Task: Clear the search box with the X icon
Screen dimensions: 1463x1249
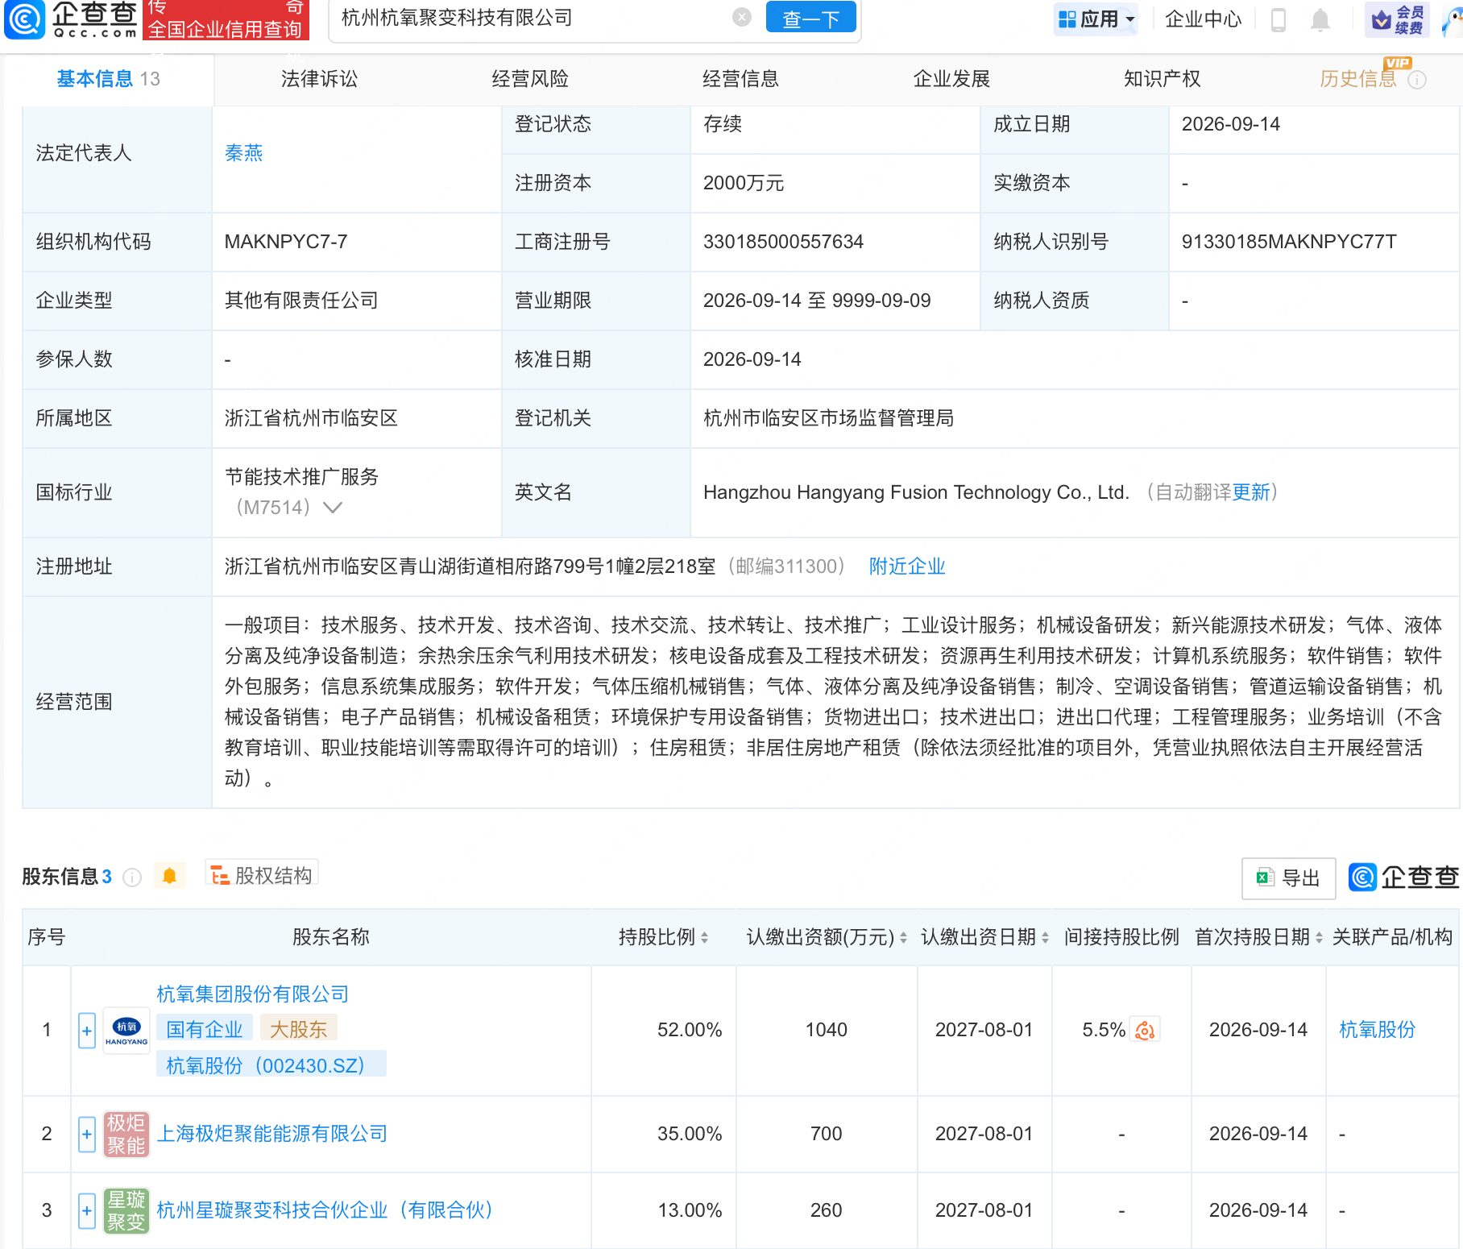Action: coord(742,18)
